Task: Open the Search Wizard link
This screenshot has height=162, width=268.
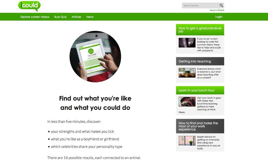Action: [217, 10]
